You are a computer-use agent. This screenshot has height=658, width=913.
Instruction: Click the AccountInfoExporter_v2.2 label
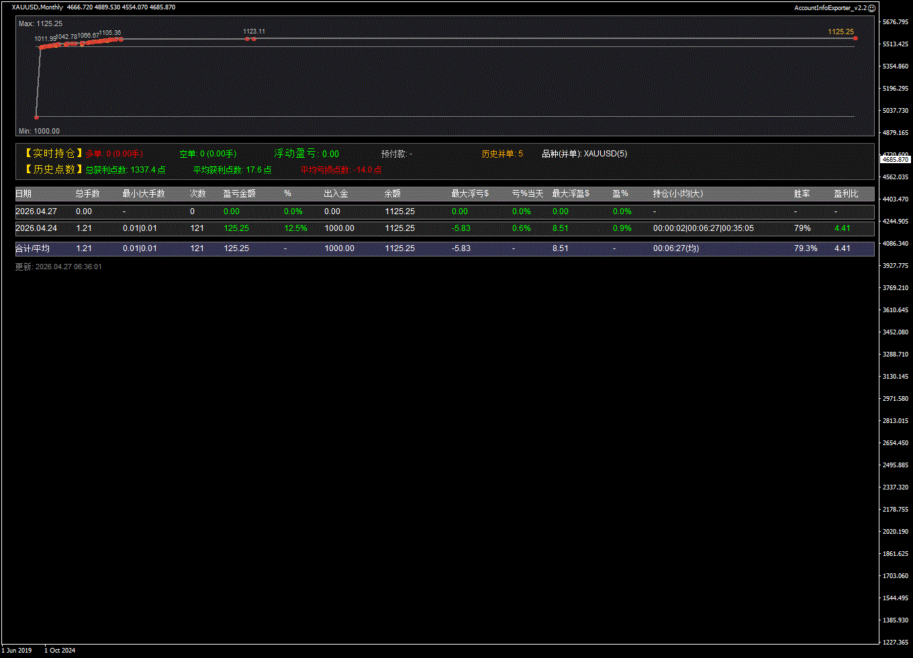coord(830,8)
